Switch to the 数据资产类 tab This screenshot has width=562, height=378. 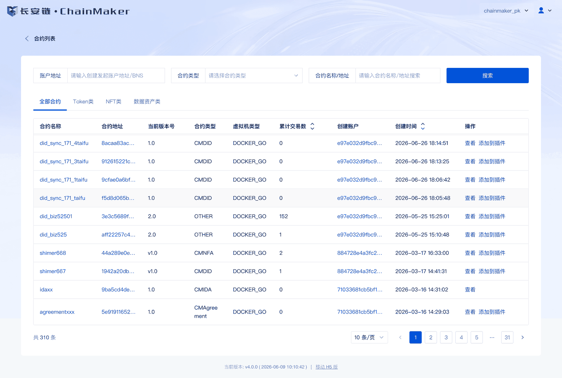147,101
